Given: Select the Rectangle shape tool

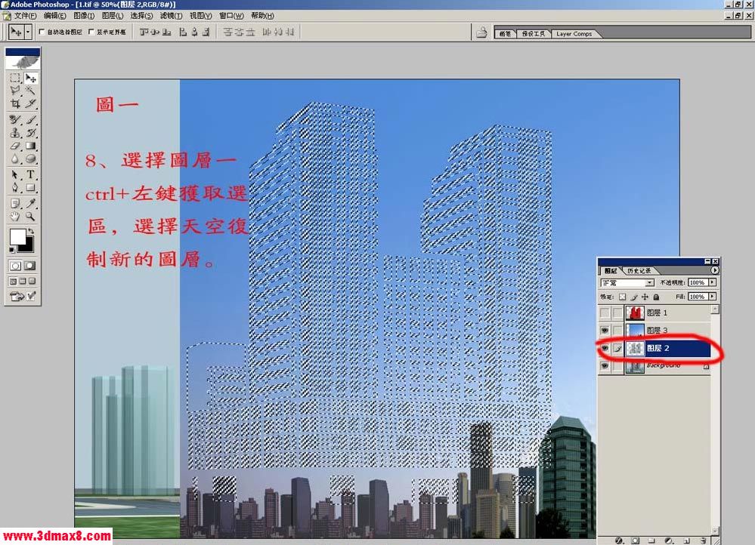Looking at the screenshot, I should pyautogui.click(x=31, y=188).
